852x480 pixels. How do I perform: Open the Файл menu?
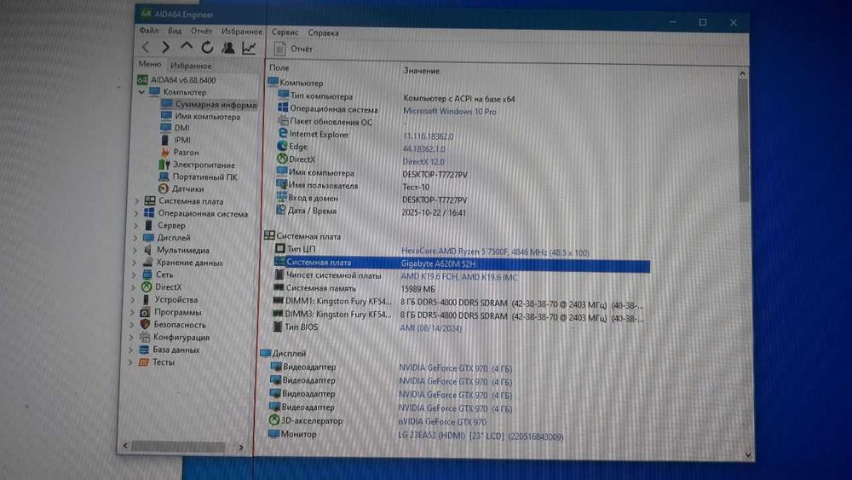(x=149, y=31)
